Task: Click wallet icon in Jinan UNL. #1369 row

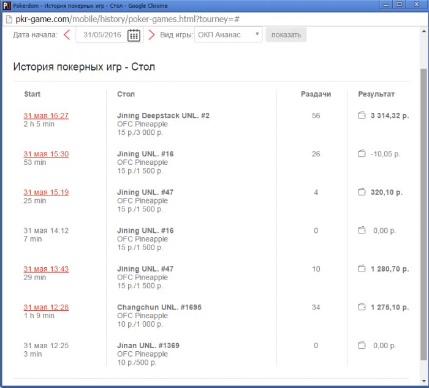Action: pyautogui.click(x=362, y=345)
